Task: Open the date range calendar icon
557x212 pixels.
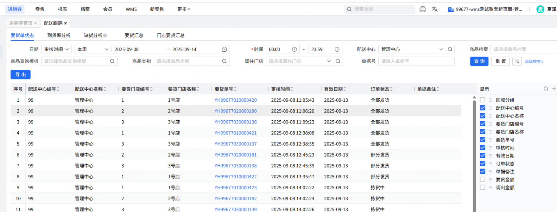Action: [x=224, y=49]
